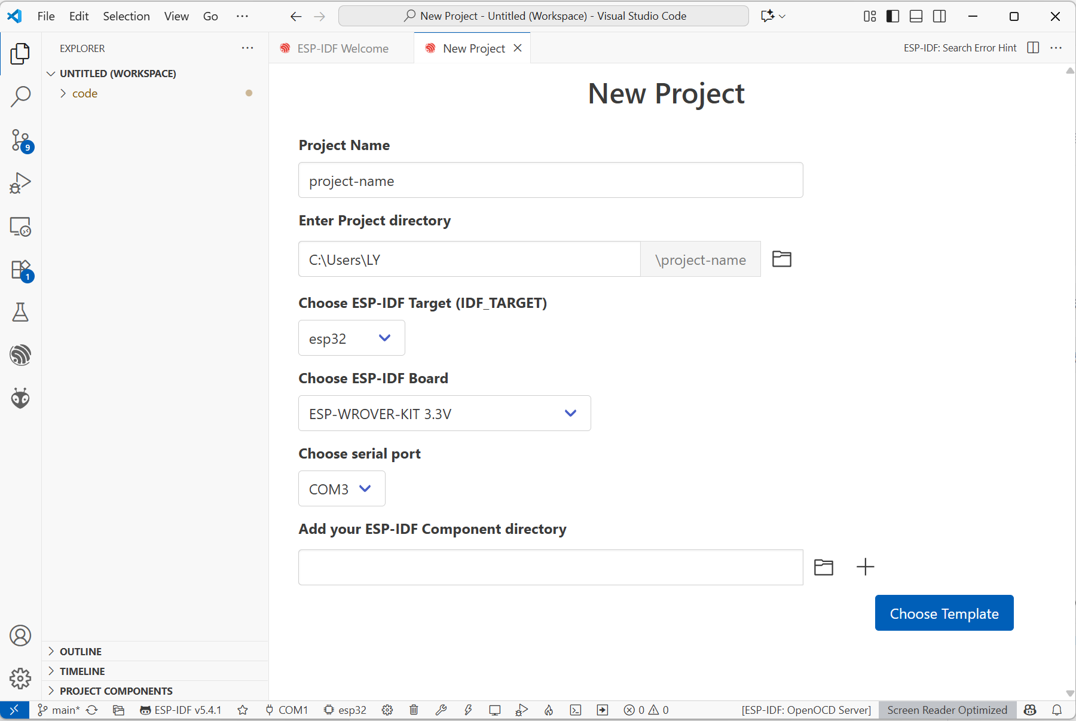The image size is (1076, 721).
Task: Close the New Project tab
Action: tap(518, 48)
